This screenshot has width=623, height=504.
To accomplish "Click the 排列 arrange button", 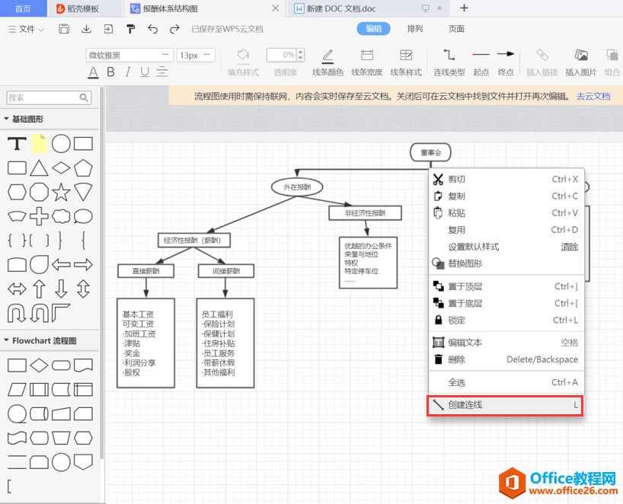I will click(x=414, y=28).
